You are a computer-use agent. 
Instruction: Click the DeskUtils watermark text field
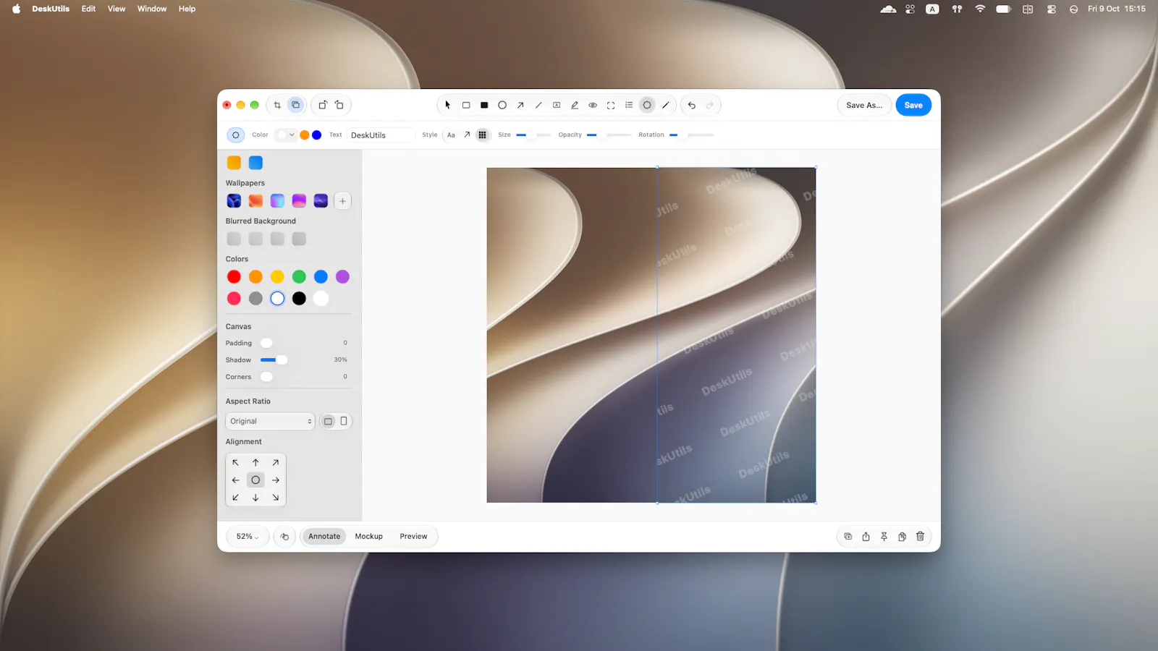pyautogui.click(x=381, y=135)
